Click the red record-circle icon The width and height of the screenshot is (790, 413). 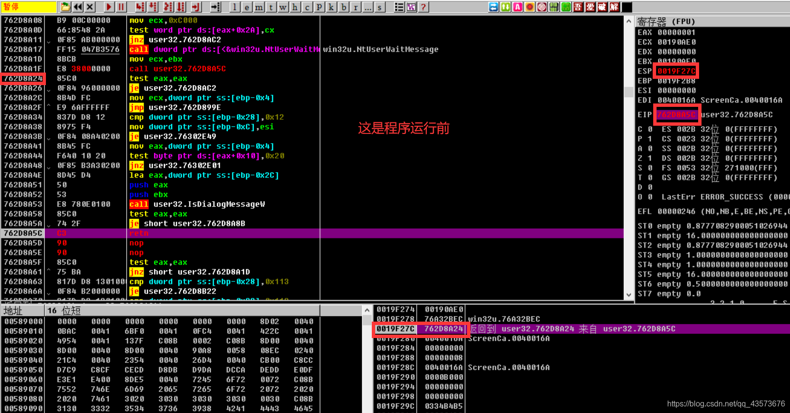point(529,7)
